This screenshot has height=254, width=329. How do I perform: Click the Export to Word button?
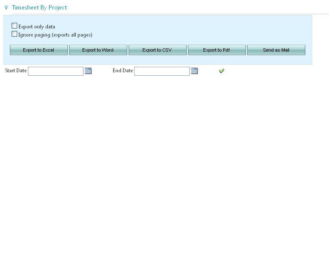tap(98, 50)
